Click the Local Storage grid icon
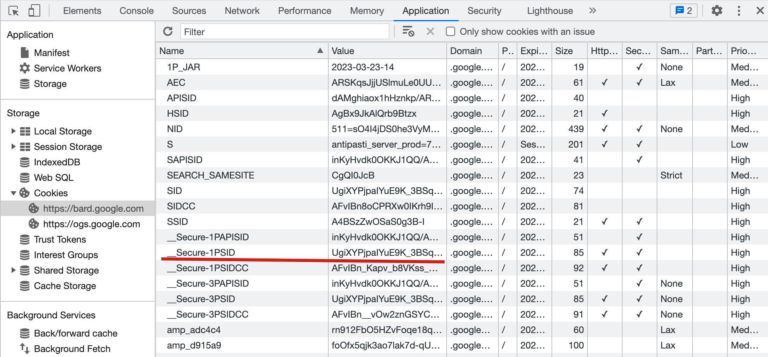This screenshot has width=768, height=357. pyautogui.click(x=25, y=131)
